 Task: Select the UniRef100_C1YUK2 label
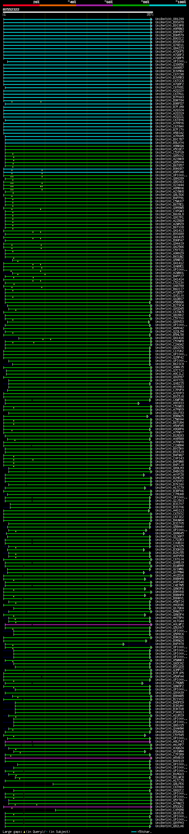pyautogui.click(x=170, y=351)
